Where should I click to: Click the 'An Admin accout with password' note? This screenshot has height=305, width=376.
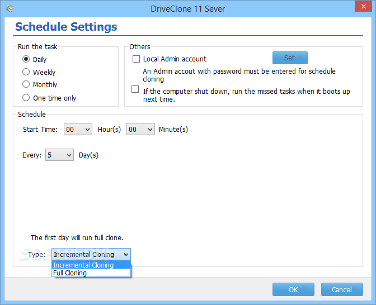pos(239,75)
